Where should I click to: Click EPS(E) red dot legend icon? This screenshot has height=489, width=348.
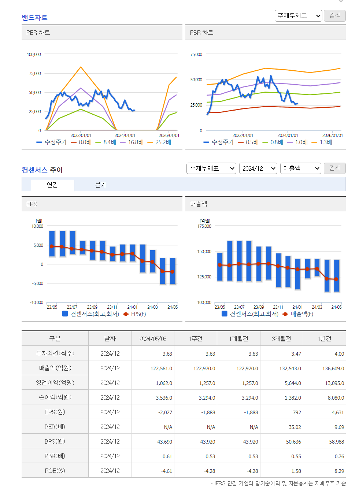click(126, 314)
